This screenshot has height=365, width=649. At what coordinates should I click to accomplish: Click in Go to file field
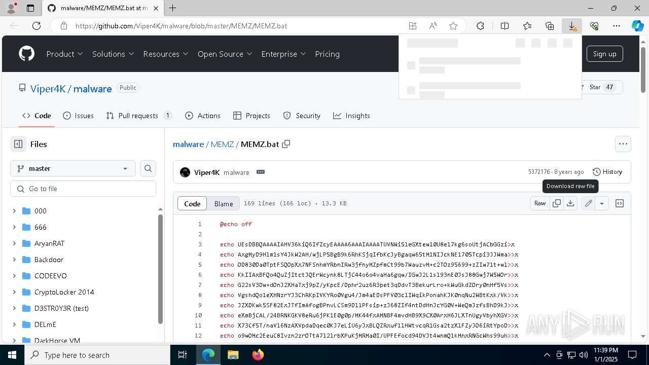pyautogui.click(x=83, y=189)
